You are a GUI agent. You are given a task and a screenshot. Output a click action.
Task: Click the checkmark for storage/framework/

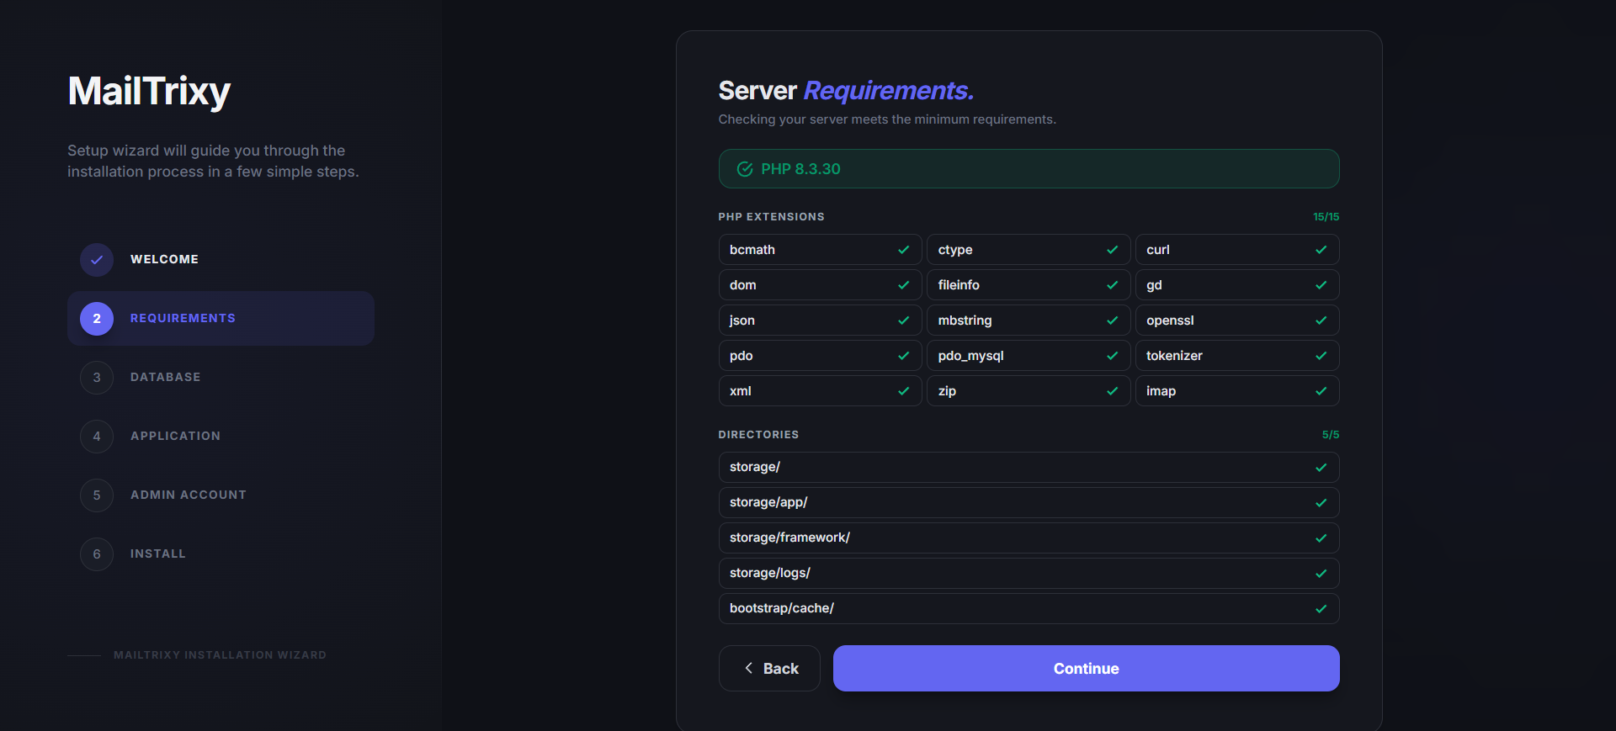tap(1321, 538)
